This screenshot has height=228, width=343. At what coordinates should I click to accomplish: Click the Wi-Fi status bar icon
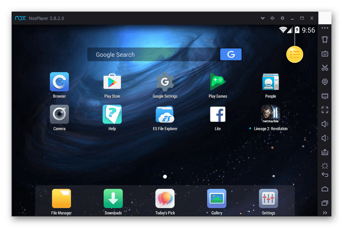pos(283,30)
